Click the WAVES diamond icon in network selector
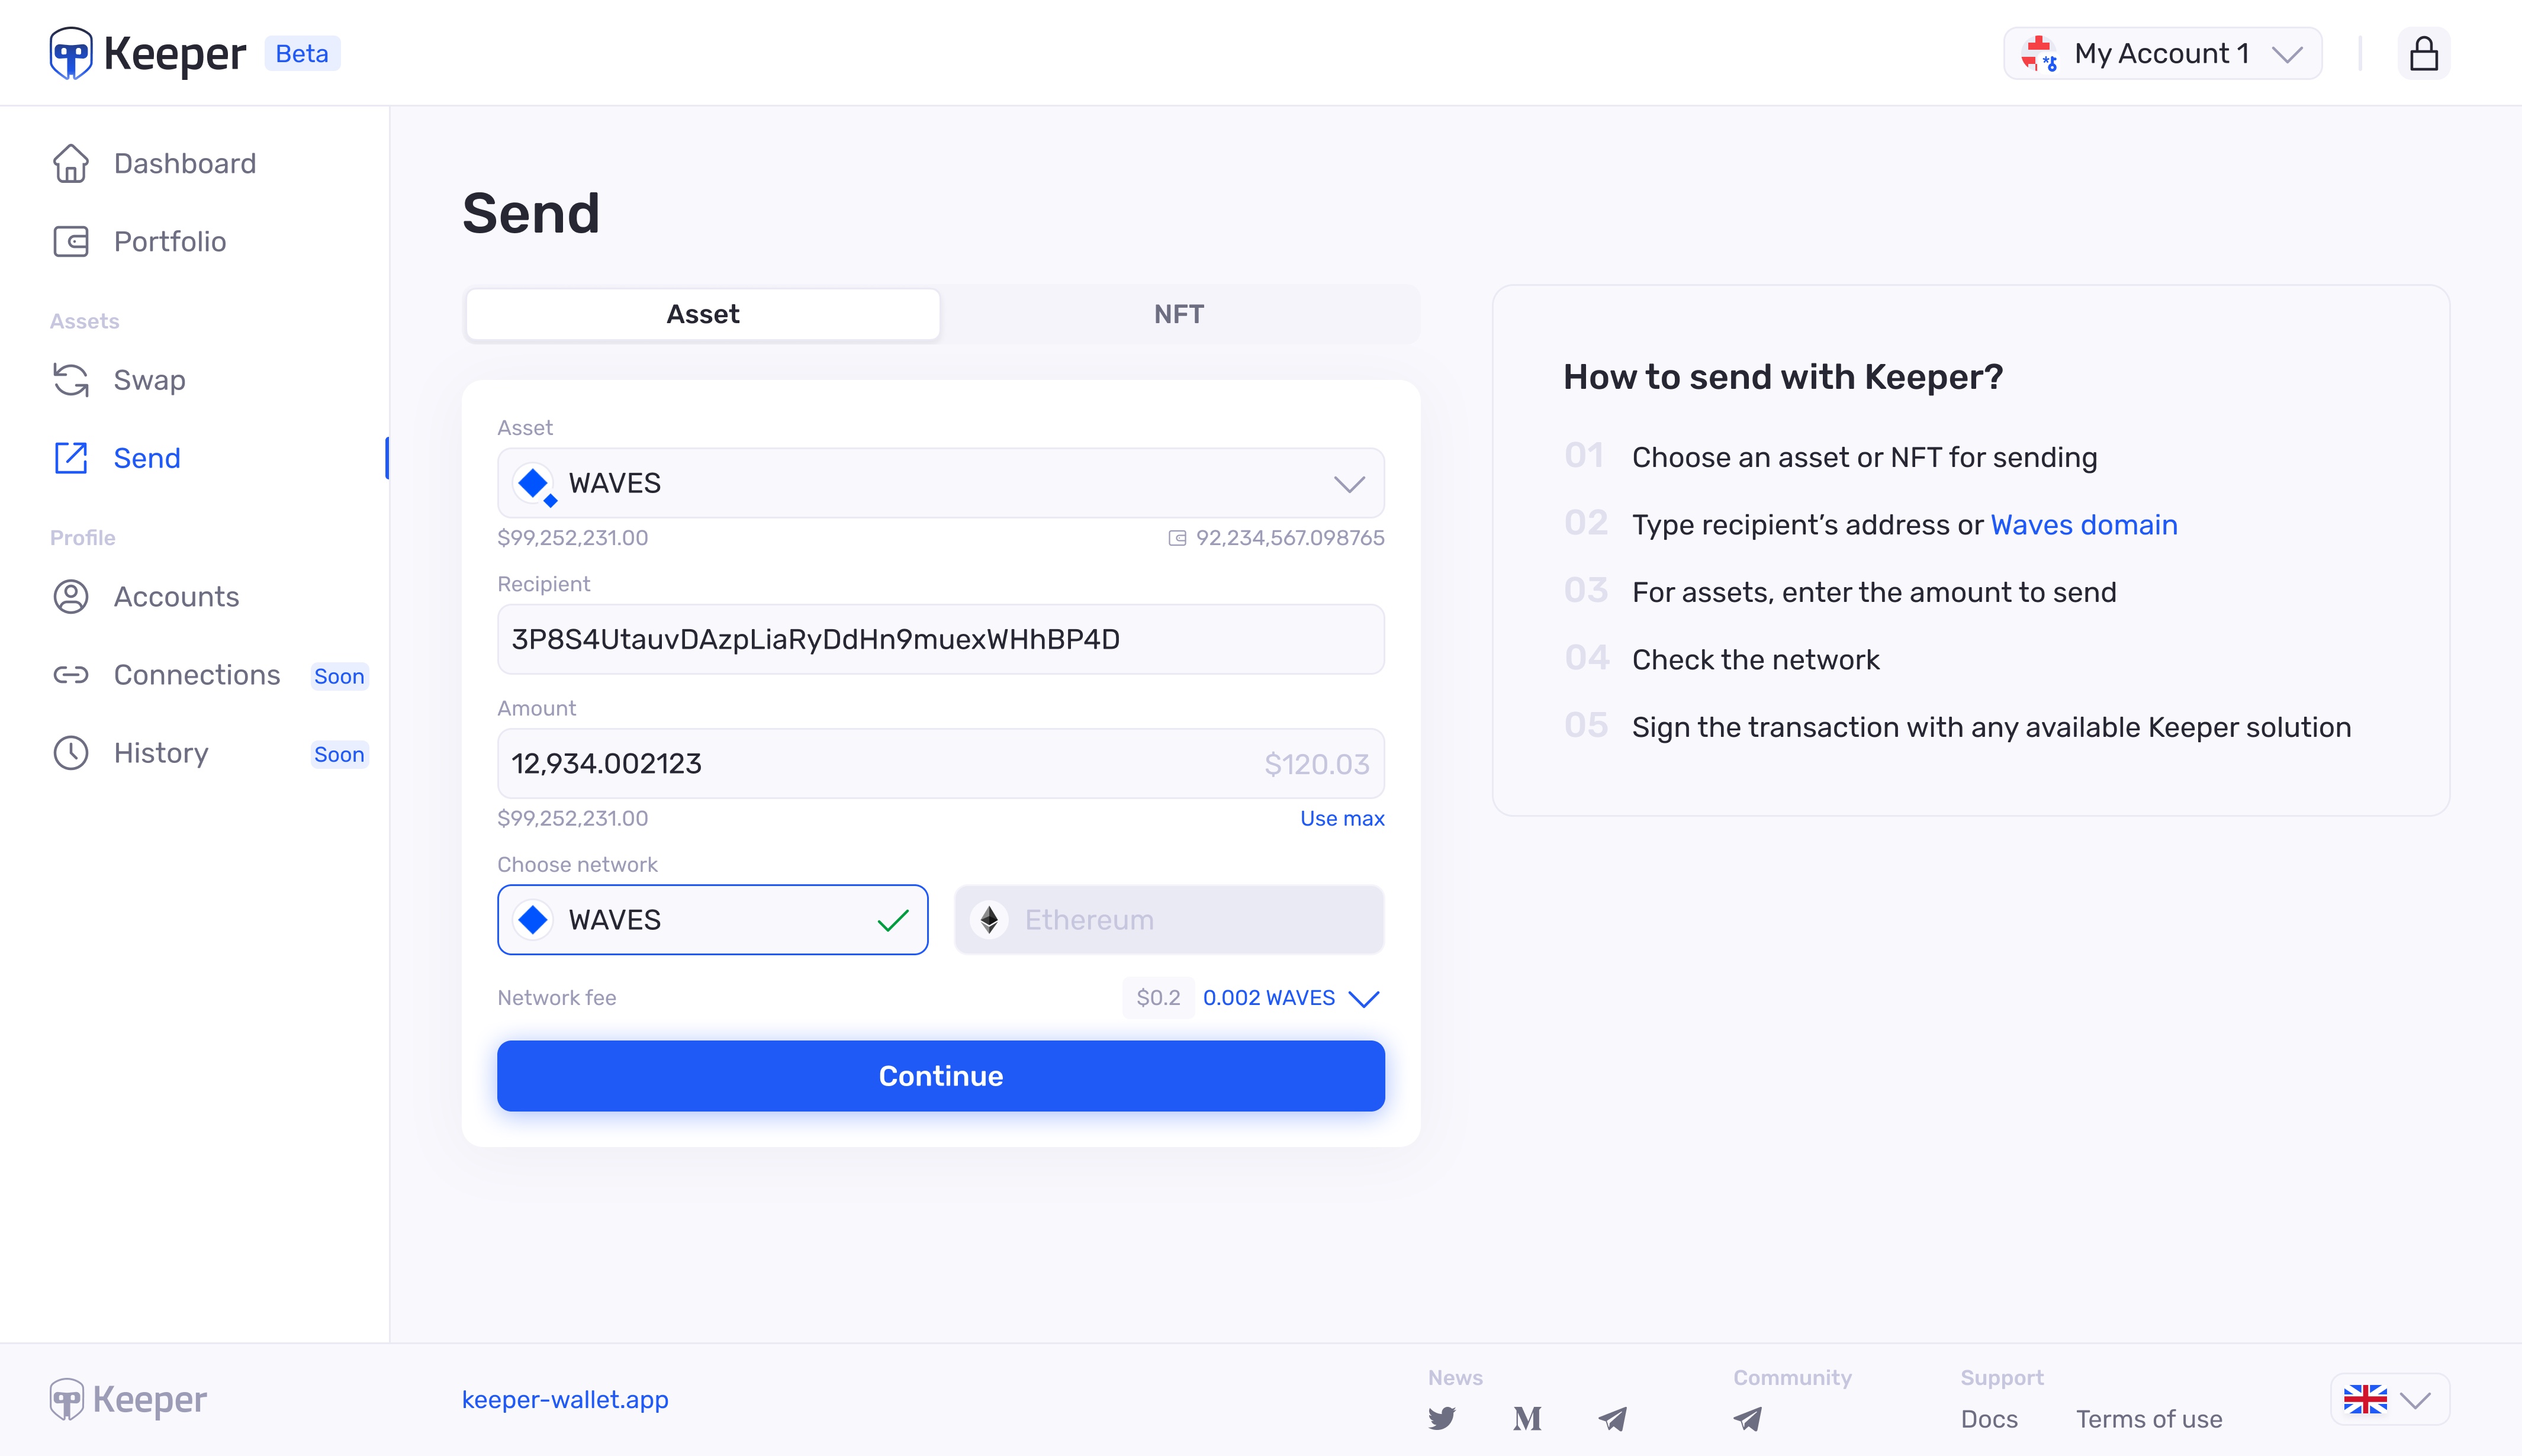This screenshot has height=1456, width=2522. [533, 920]
